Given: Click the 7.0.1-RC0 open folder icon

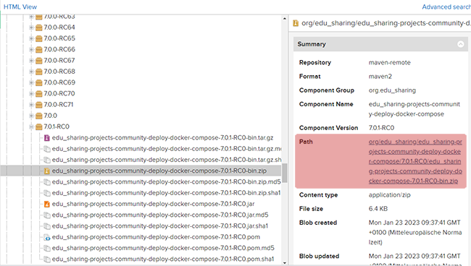Looking at the screenshot, I should pos(38,127).
